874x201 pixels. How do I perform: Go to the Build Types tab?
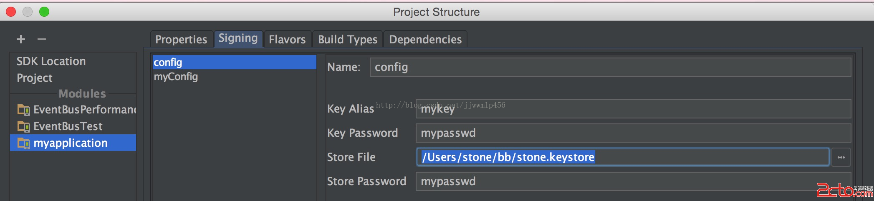[347, 40]
